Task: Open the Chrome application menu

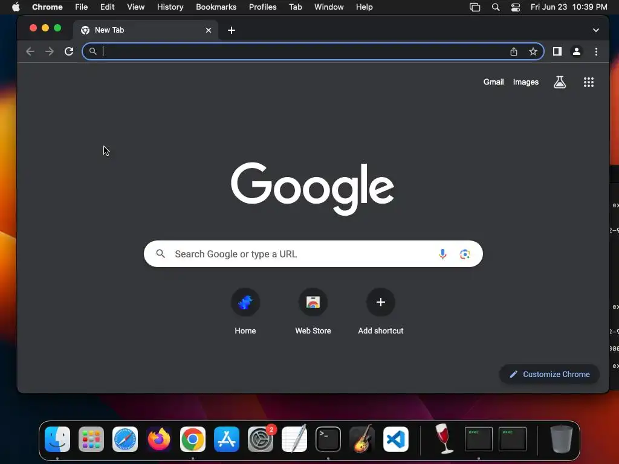Action: [x=47, y=7]
